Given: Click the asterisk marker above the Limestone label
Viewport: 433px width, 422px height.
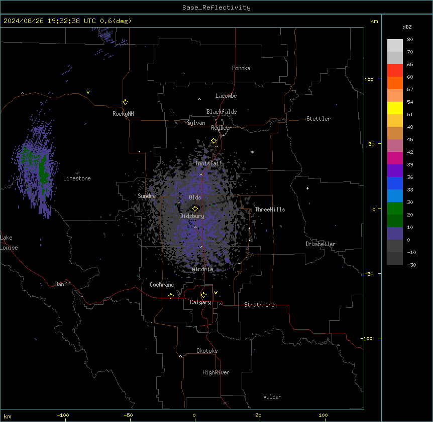Looking at the screenshot, I should 77,173.
